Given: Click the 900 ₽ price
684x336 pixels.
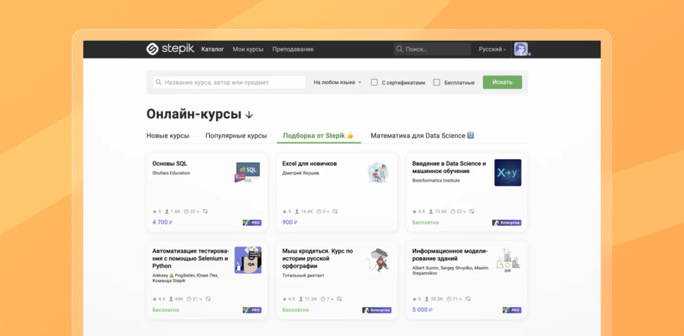Looking at the screenshot, I should (x=290, y=222).
